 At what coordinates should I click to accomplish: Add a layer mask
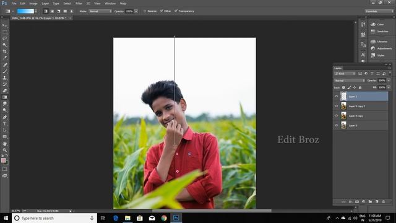coord(357,202)
